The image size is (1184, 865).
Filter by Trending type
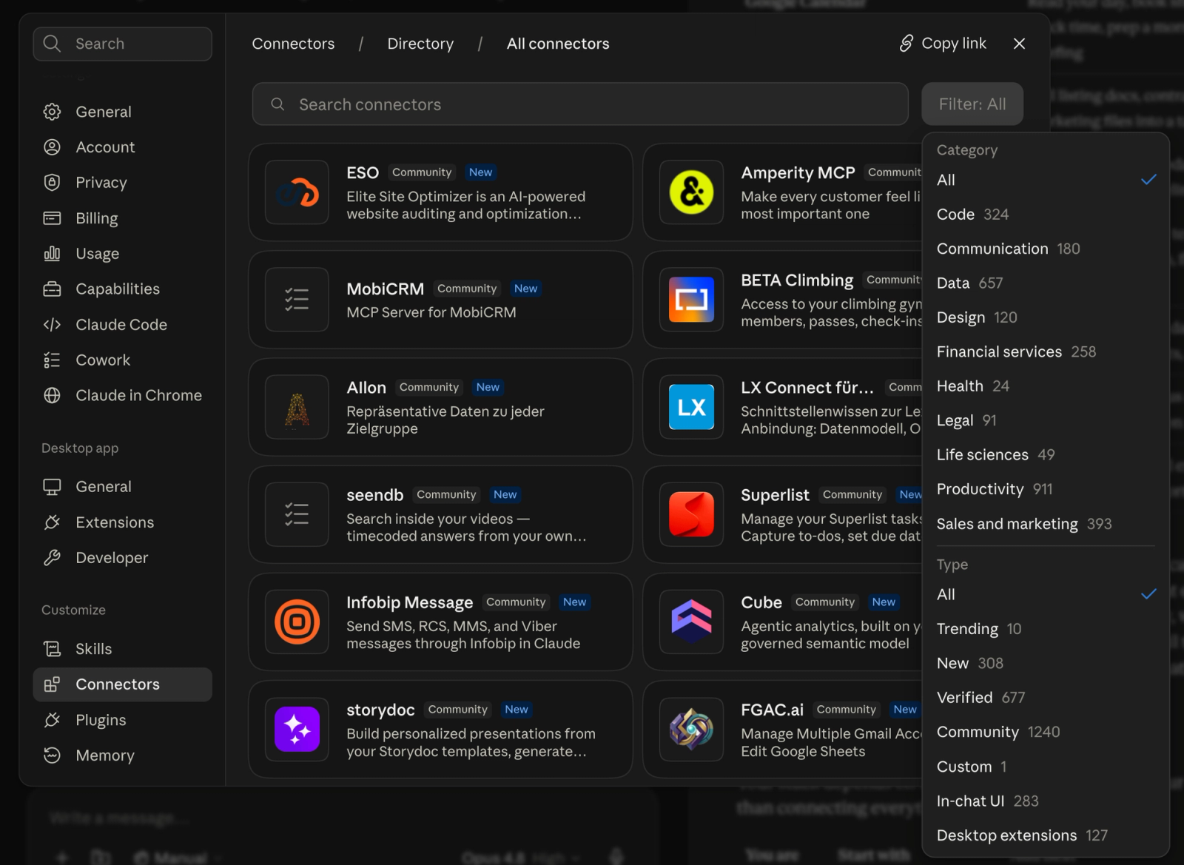coord(1046,629)
